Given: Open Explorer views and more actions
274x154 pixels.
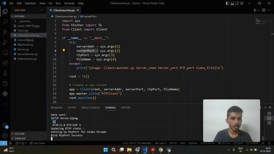Looking at the screenshot, I should (x=42, y=10).
